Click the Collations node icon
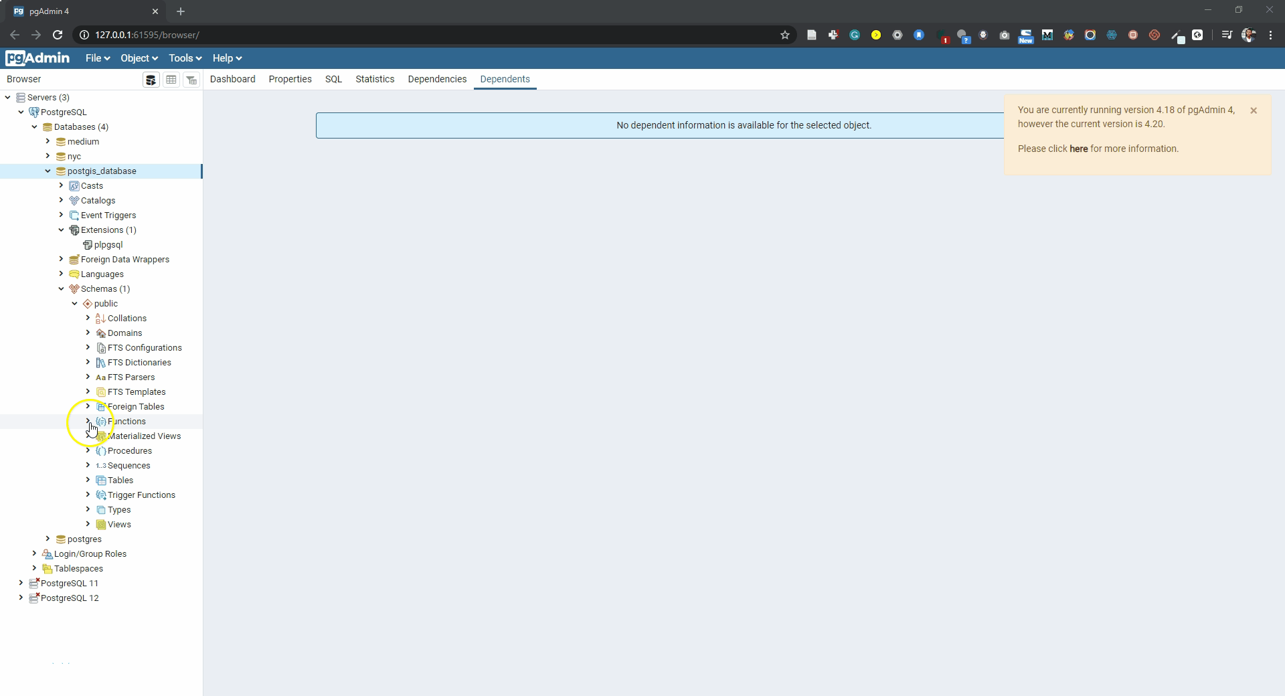Image resolution: width=1285 pixels, height=696 pixels. [x=101, y=319]
